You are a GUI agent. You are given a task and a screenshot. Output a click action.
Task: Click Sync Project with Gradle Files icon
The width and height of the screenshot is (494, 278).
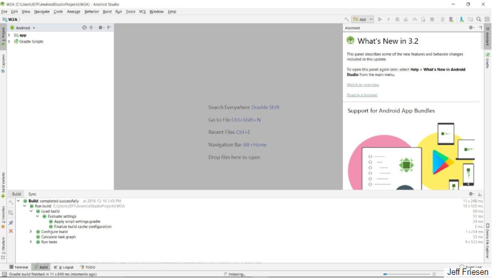click(x=443, y=19)
